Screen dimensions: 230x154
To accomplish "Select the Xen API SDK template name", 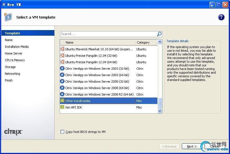I will coord(73,107).
